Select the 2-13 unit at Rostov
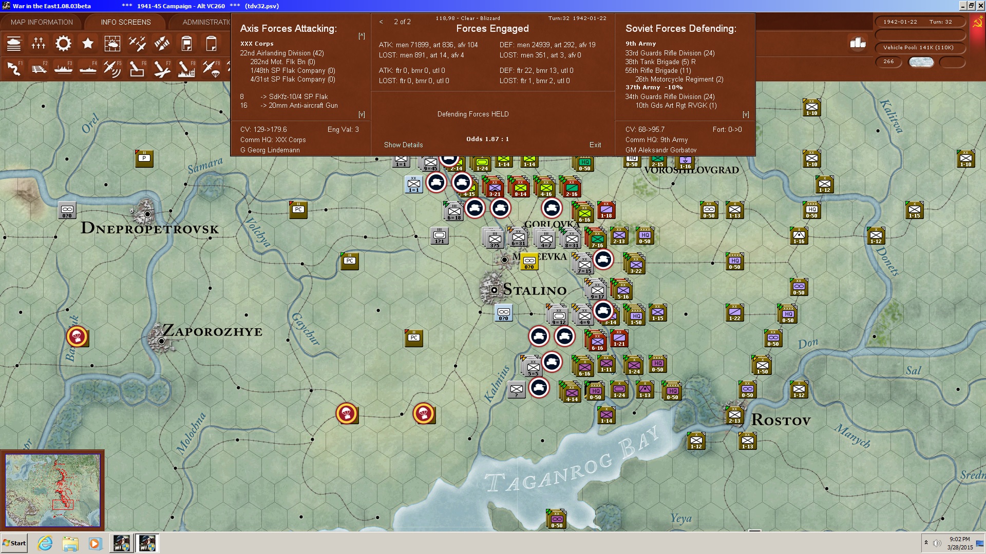 point(734,415)
